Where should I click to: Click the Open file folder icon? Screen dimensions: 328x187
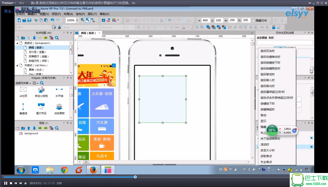24,20
